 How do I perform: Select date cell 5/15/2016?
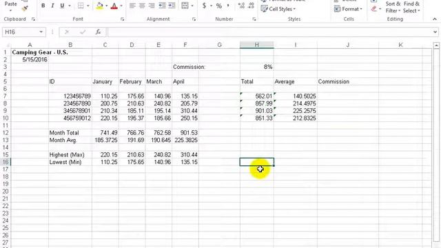tap(30, 60)
